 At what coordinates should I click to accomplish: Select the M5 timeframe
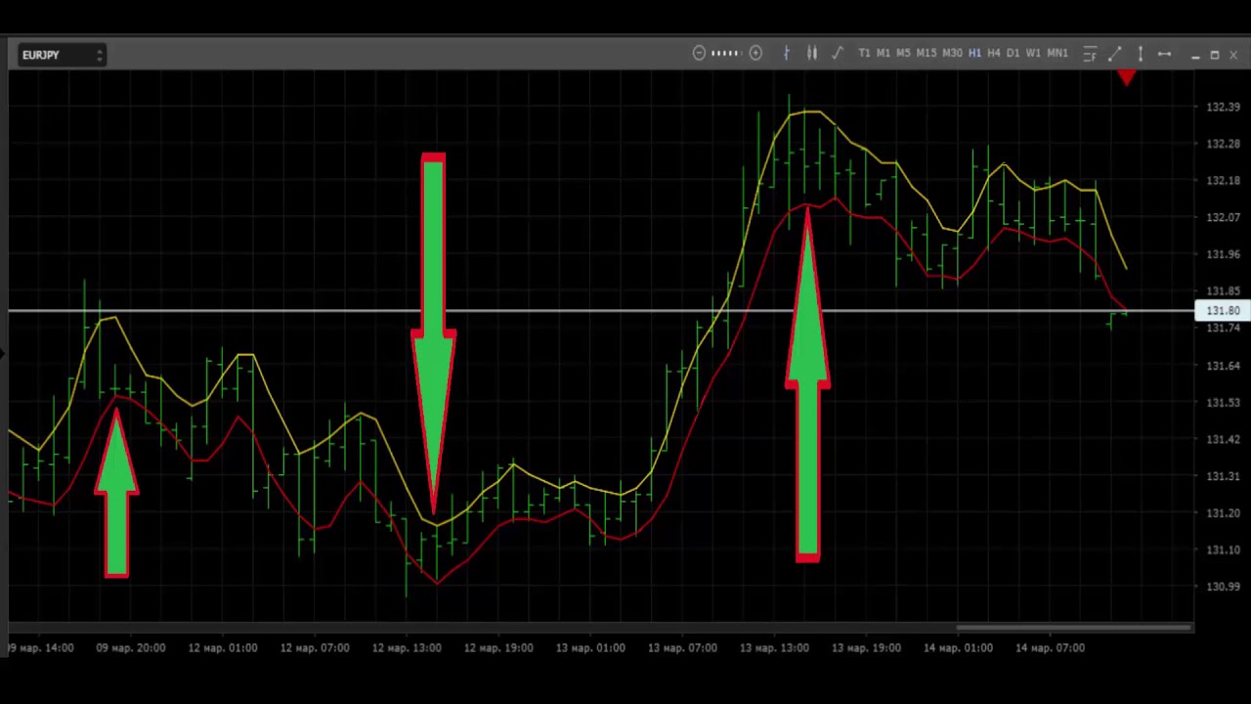[x=903, y=54]
